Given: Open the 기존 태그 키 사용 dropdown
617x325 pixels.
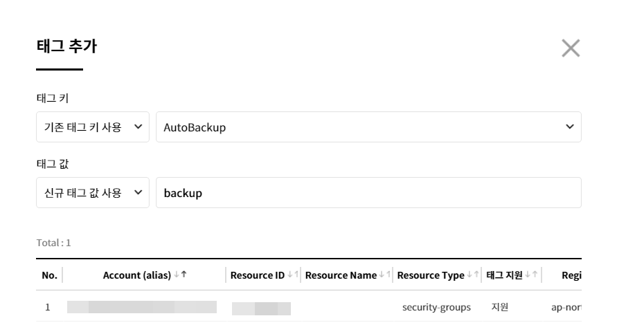Looking at the screenshot, I should (x=92, y=127).
